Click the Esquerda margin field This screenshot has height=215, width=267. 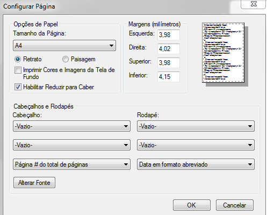click(169, 35)
